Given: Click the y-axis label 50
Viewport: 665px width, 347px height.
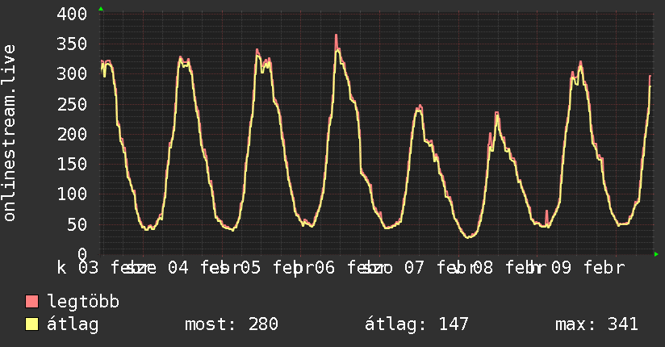Looking at the screenshot, I should (x=77, y=224).
